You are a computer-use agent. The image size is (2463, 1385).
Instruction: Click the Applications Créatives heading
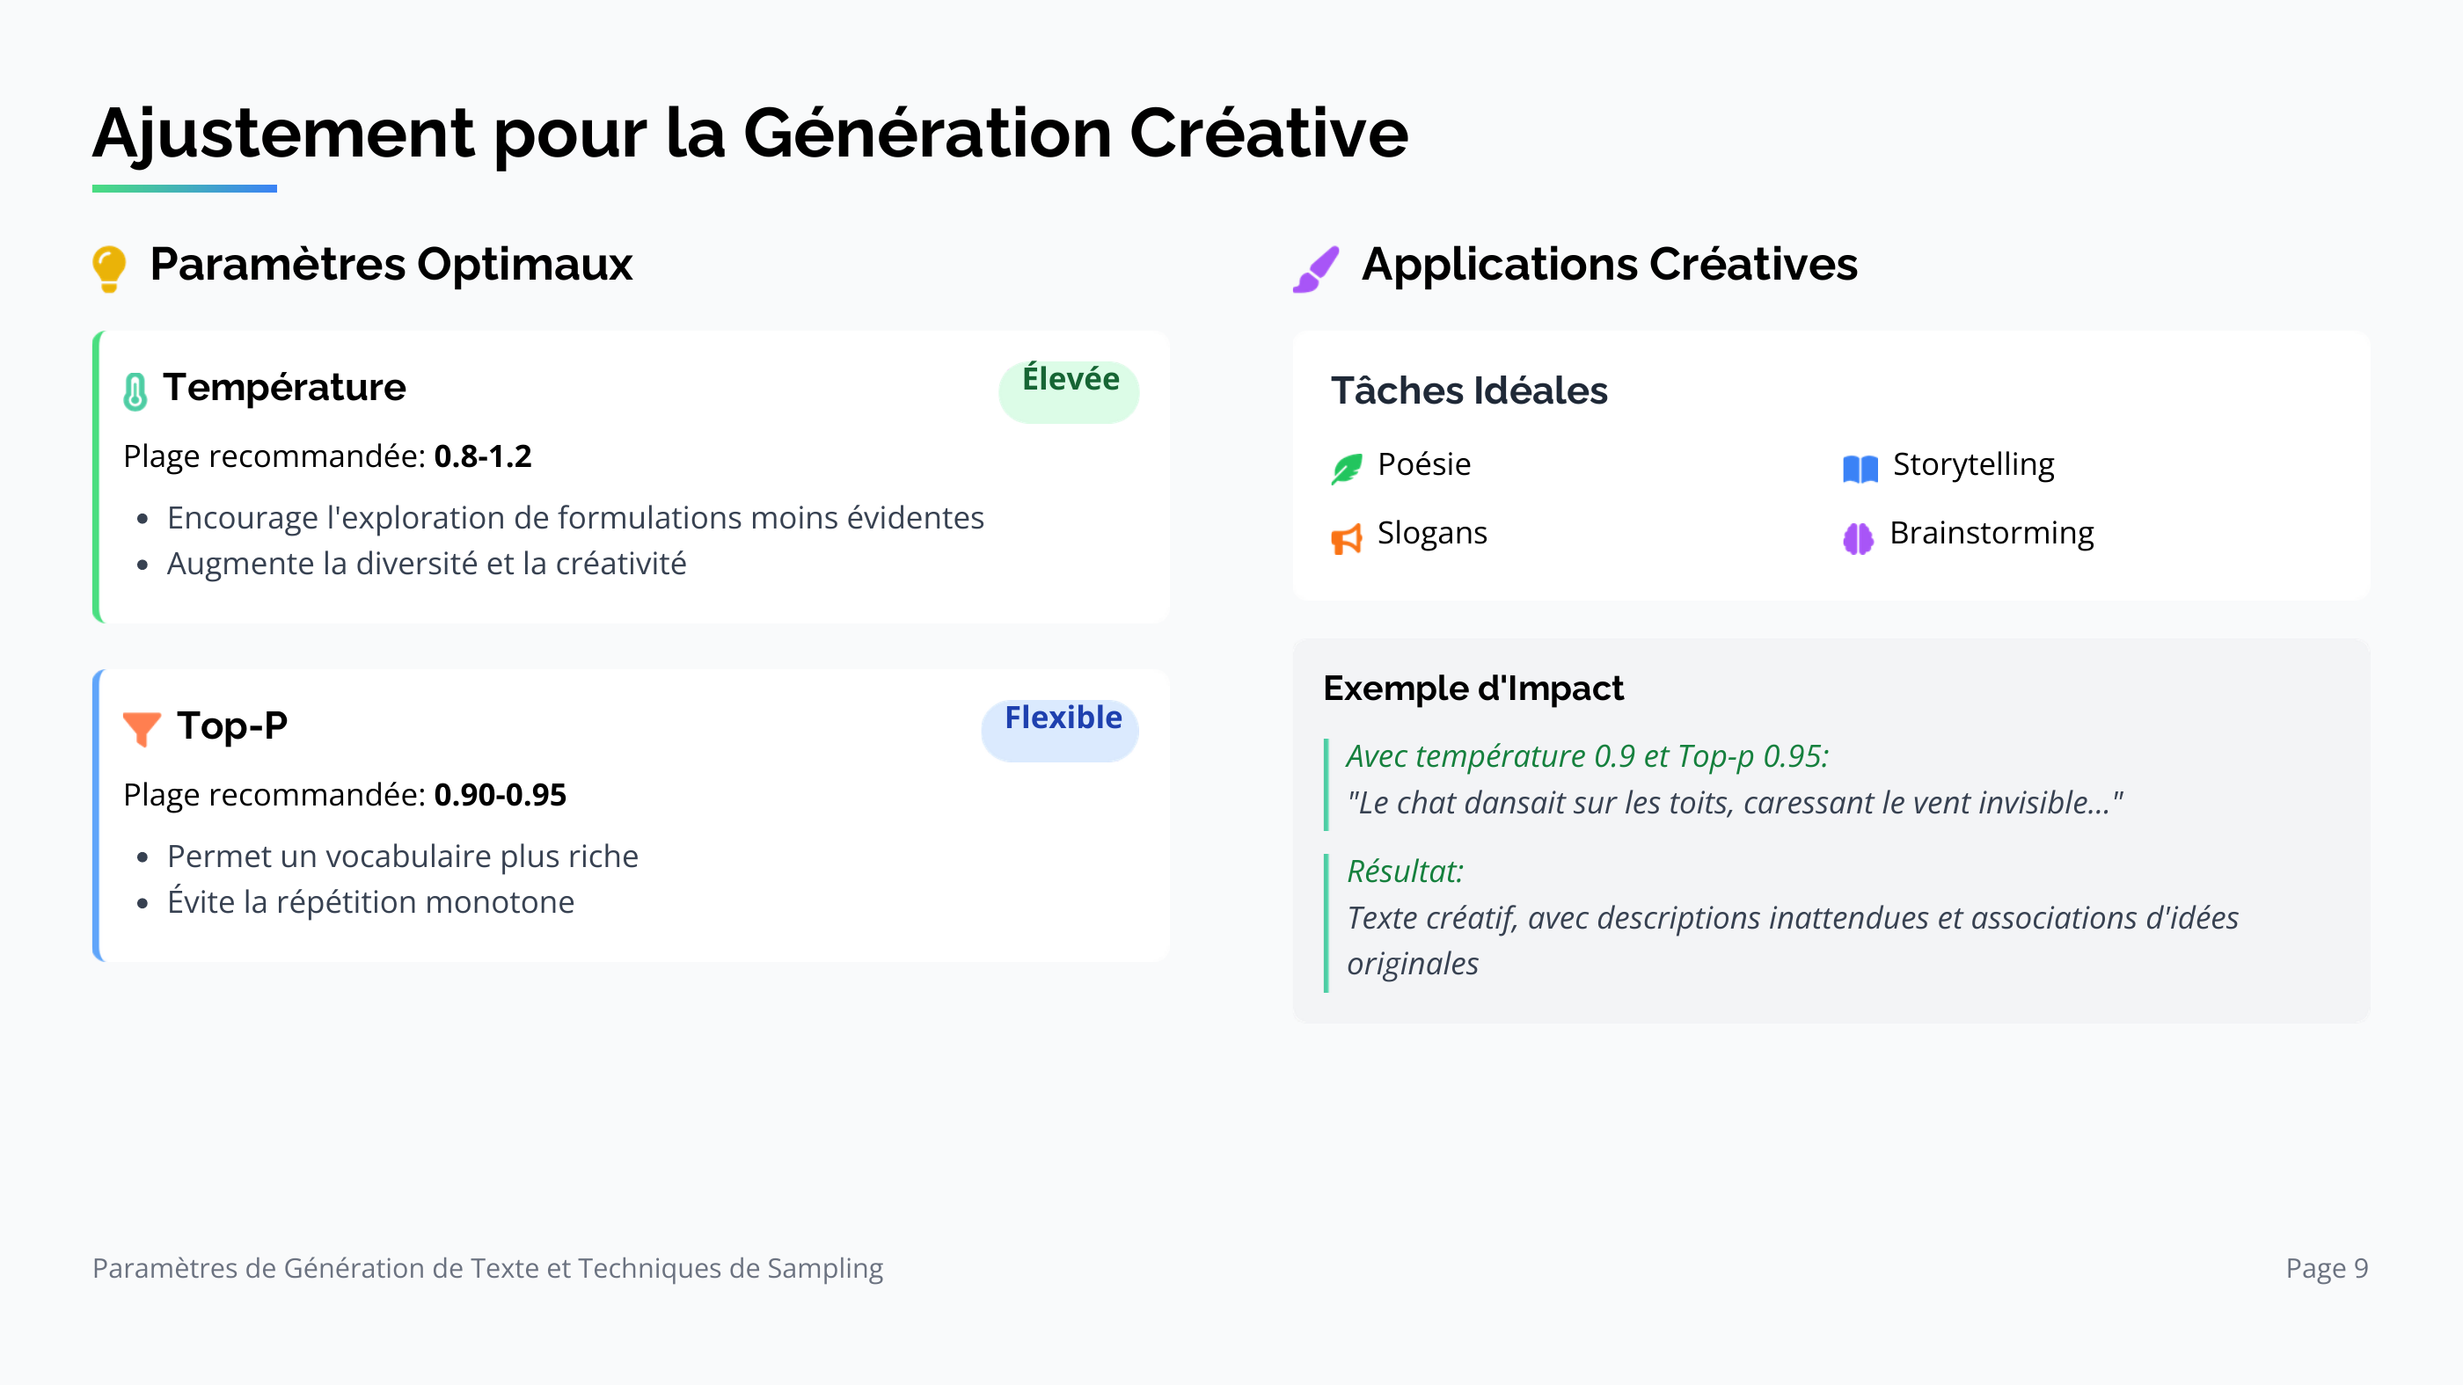coord(1609,264)
